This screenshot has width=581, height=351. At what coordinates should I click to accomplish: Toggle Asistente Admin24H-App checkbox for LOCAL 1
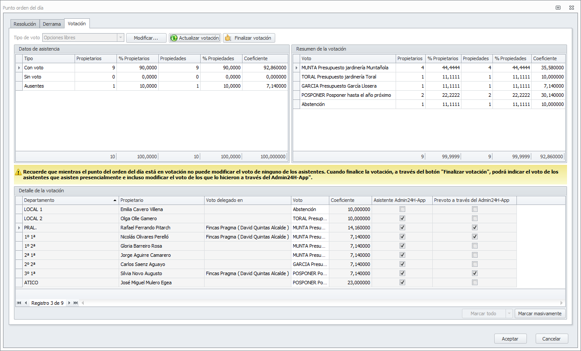click(402, 209)
